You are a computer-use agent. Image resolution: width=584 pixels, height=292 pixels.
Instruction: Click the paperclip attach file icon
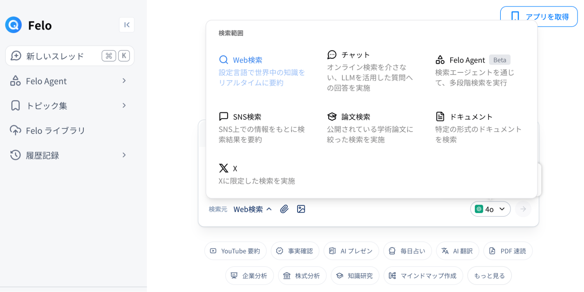coord(284,209)
